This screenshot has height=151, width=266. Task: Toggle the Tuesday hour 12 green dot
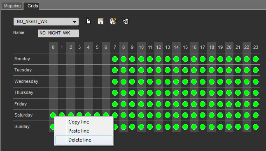pos(159,70)
